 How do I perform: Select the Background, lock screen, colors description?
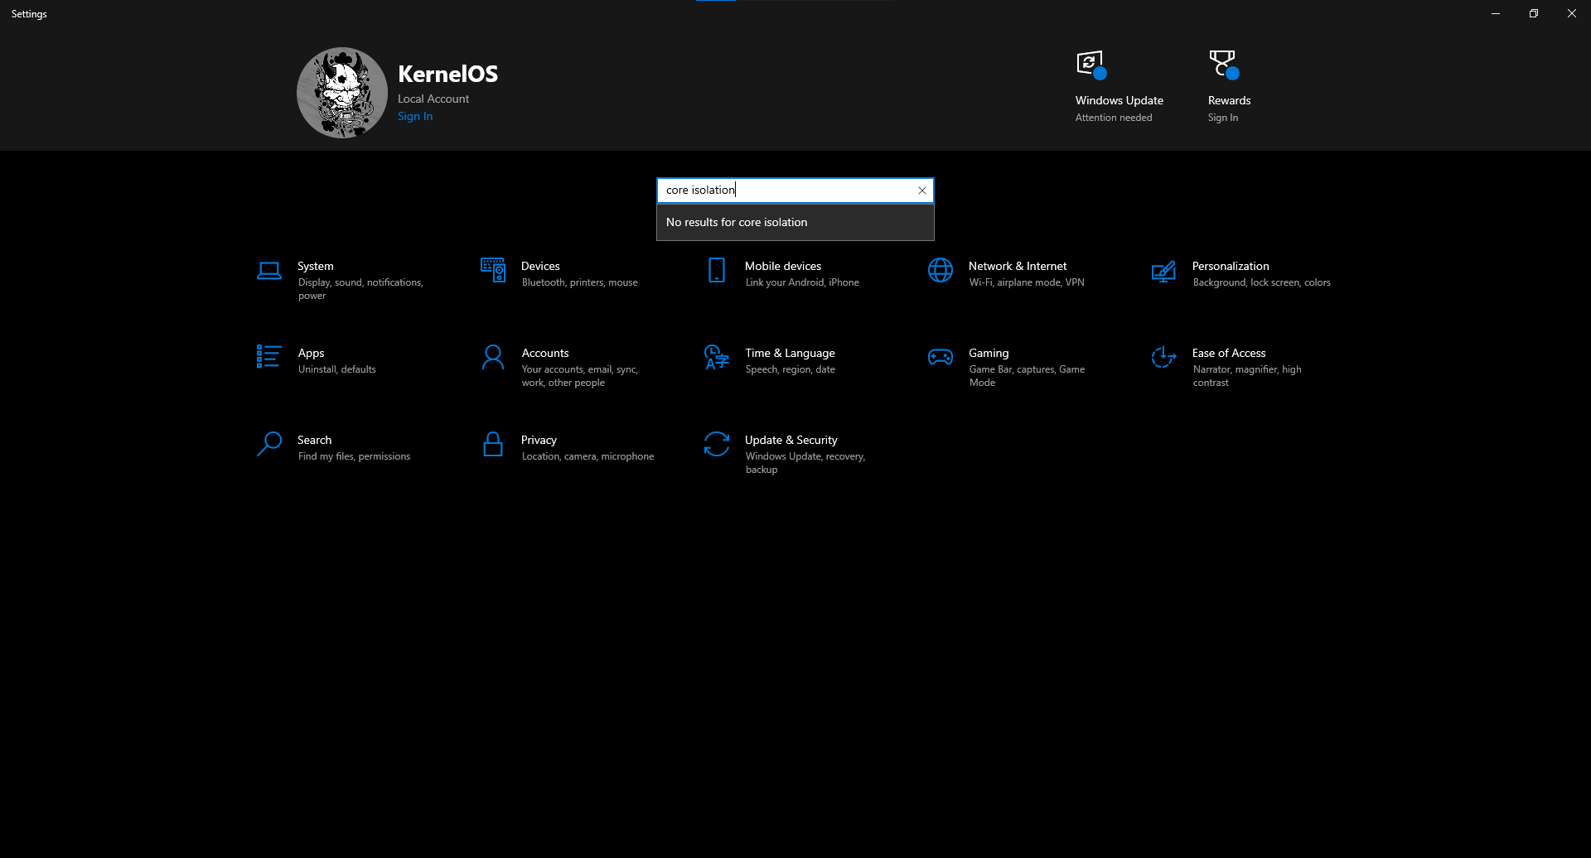[x=1262, y=282]
